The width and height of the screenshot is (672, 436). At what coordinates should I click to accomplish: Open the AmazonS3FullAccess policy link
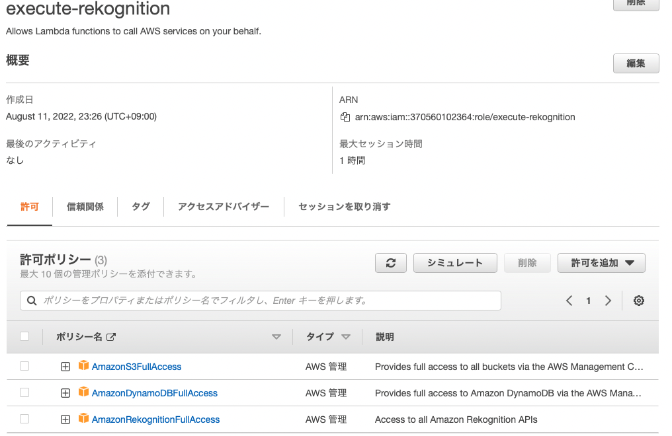[136, 367]
